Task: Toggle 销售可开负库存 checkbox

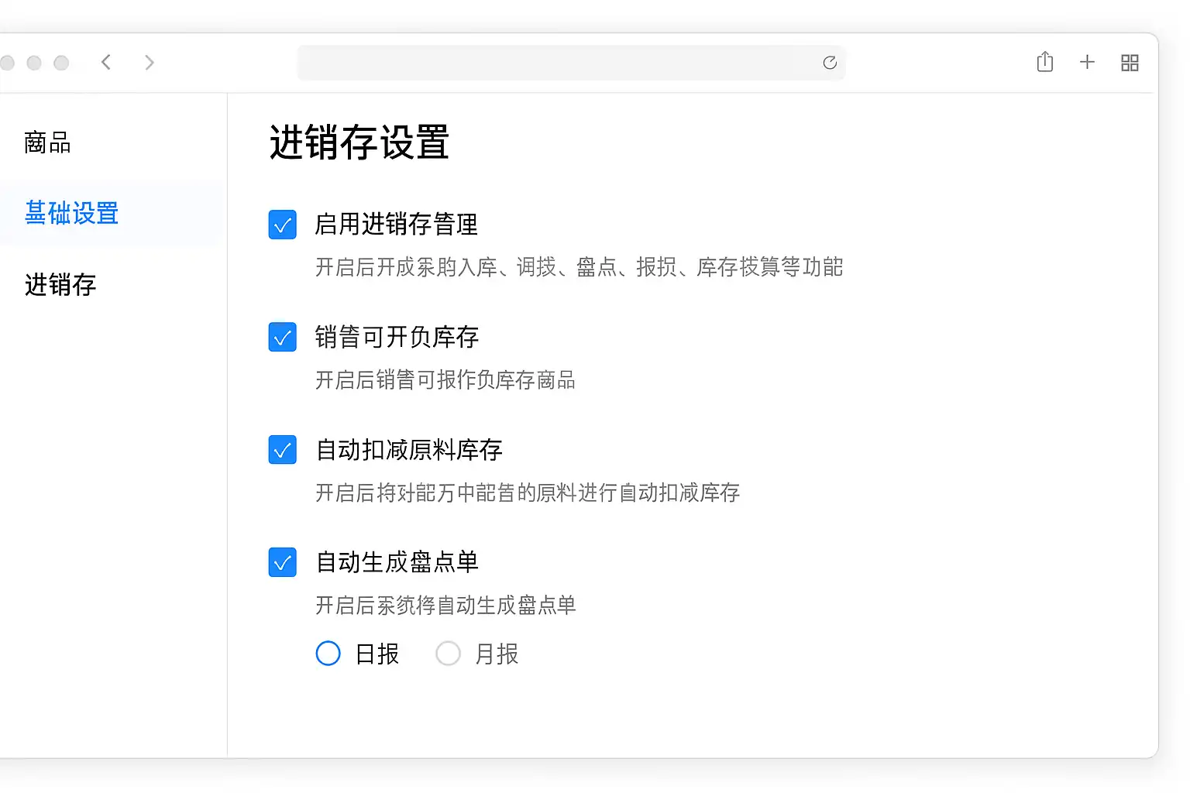Action: pos(282,337)
